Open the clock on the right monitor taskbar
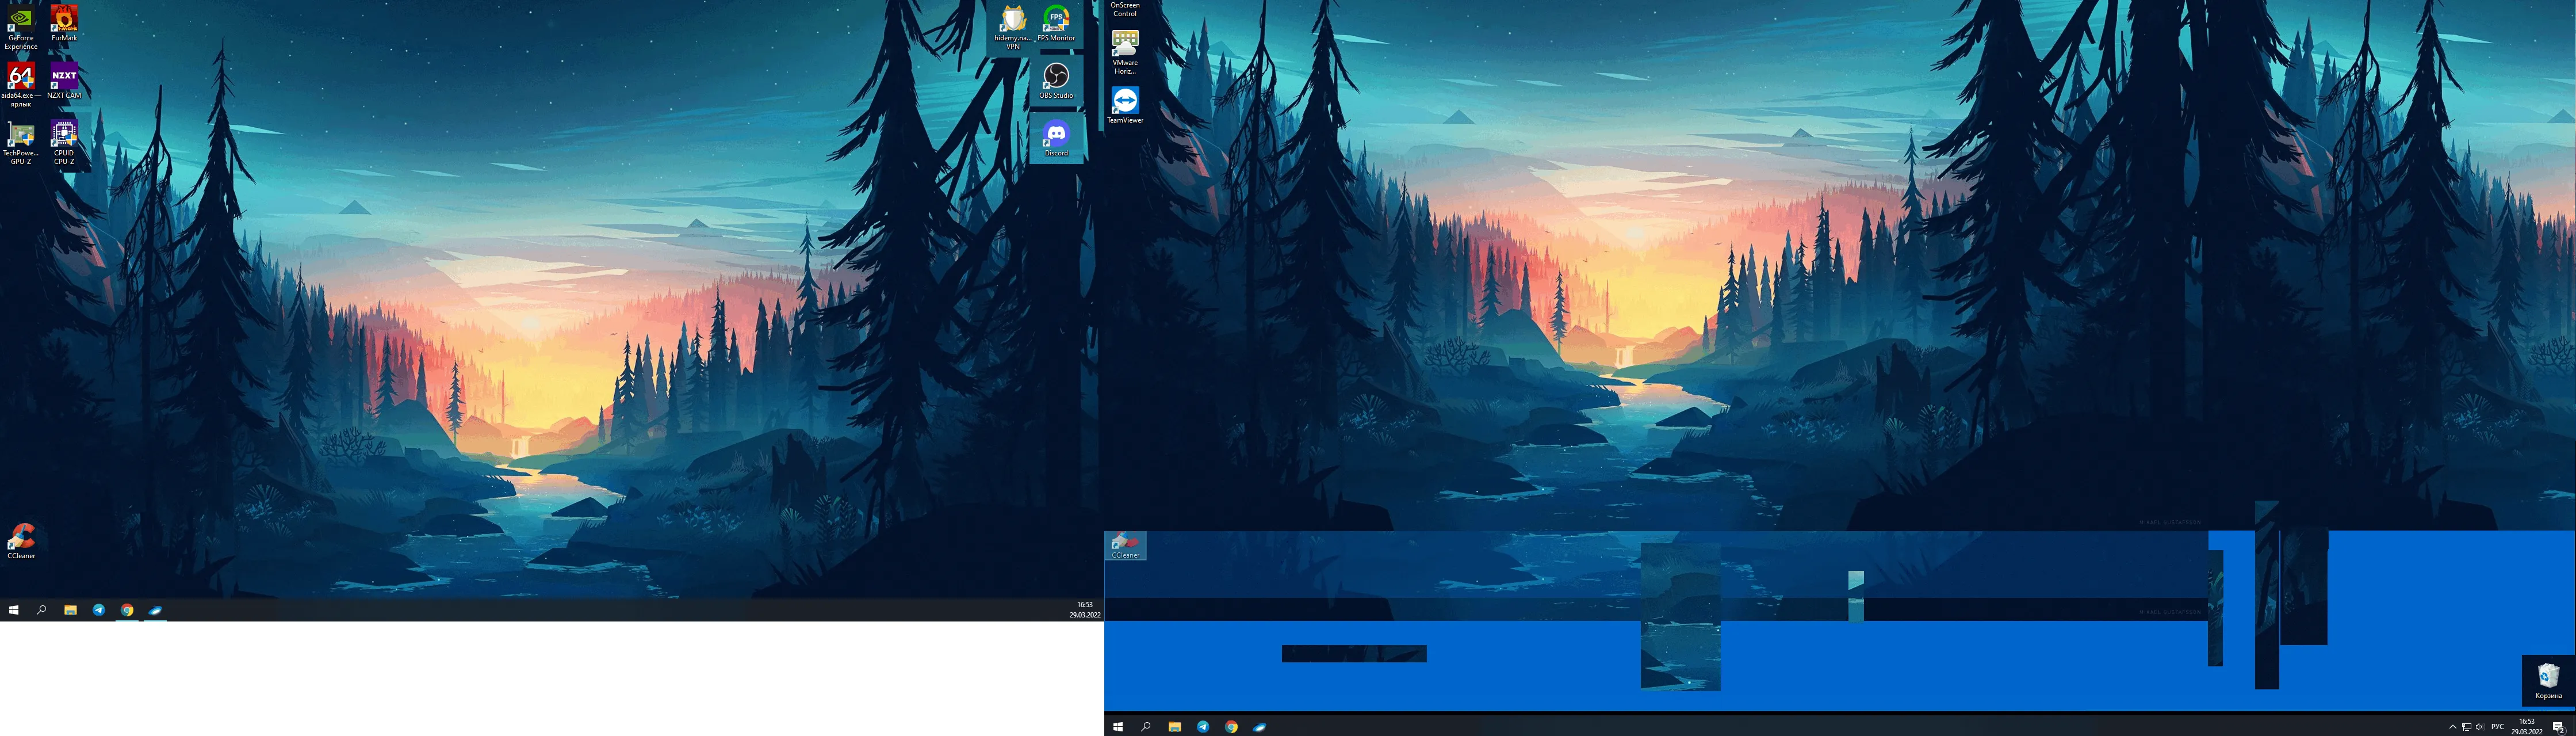This screenshot has height=736, width=2576. pos(2527,726)
